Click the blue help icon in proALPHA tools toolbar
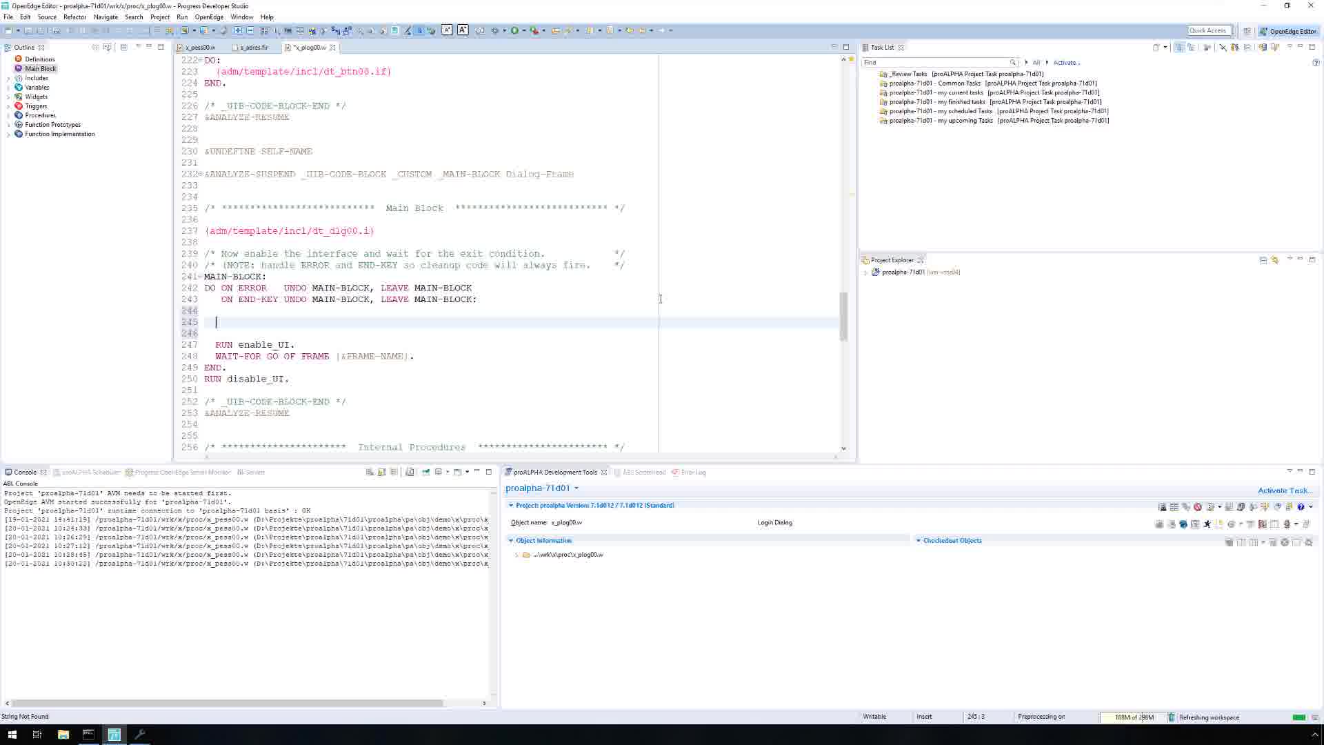 click(1301, 507)
